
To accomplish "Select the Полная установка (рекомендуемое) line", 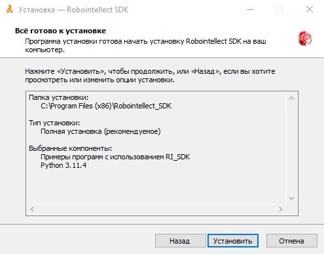I will coord(101,131).
